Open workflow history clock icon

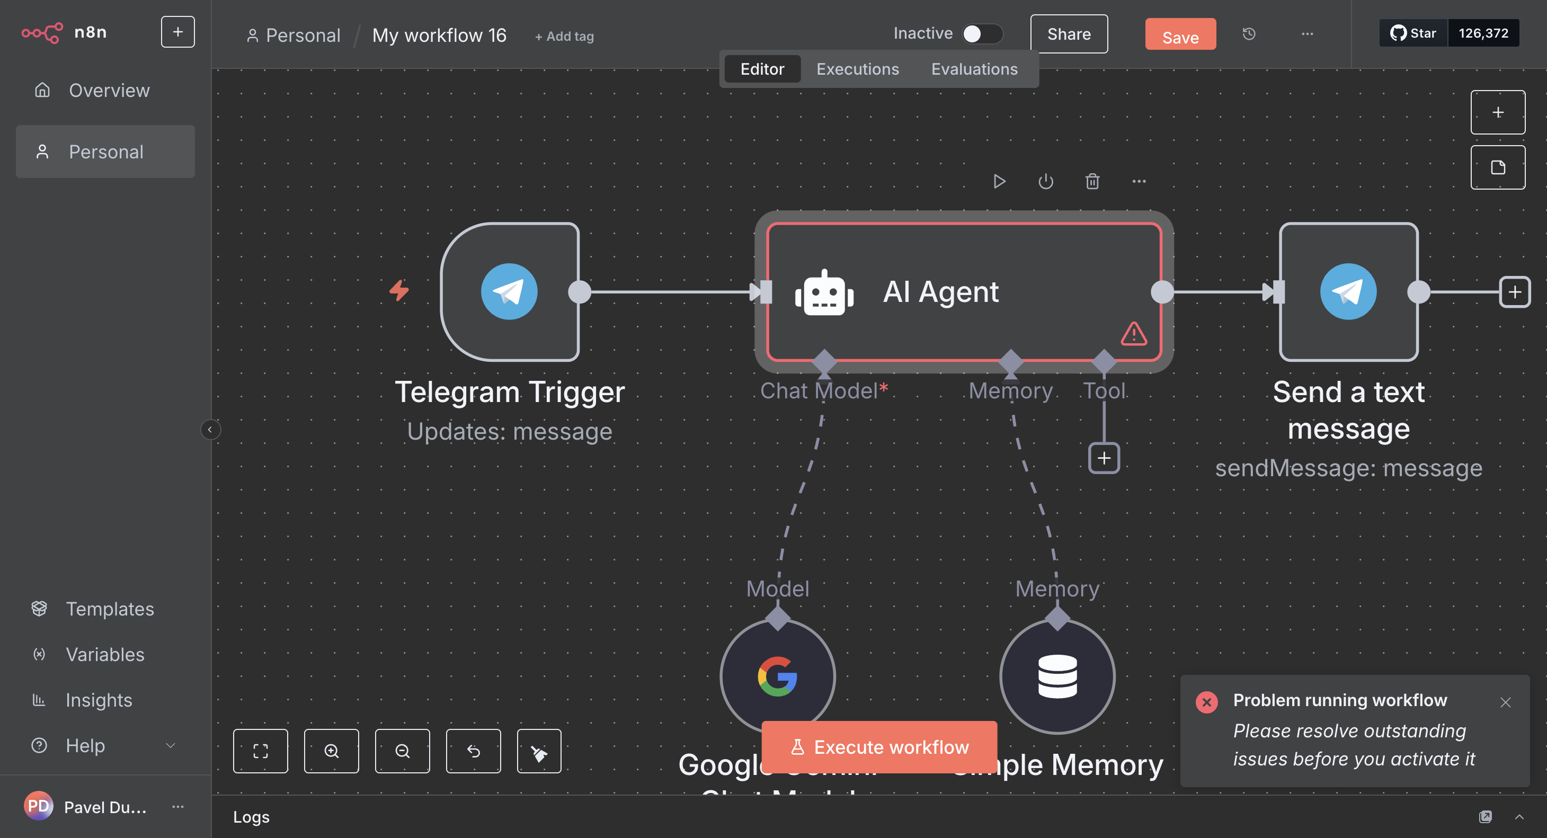click(x=1249, y=34)
